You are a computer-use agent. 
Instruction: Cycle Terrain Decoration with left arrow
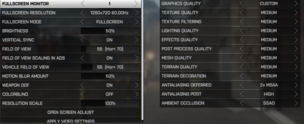tap(242, 76)
